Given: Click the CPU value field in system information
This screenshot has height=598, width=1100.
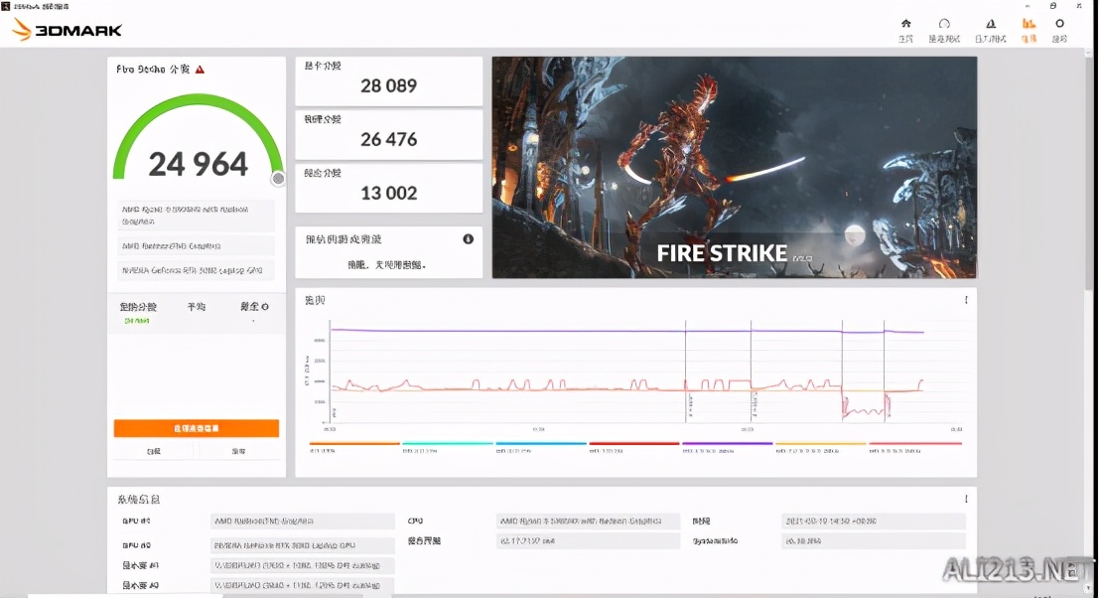Looking at the screenshot, I should (588, 522).
